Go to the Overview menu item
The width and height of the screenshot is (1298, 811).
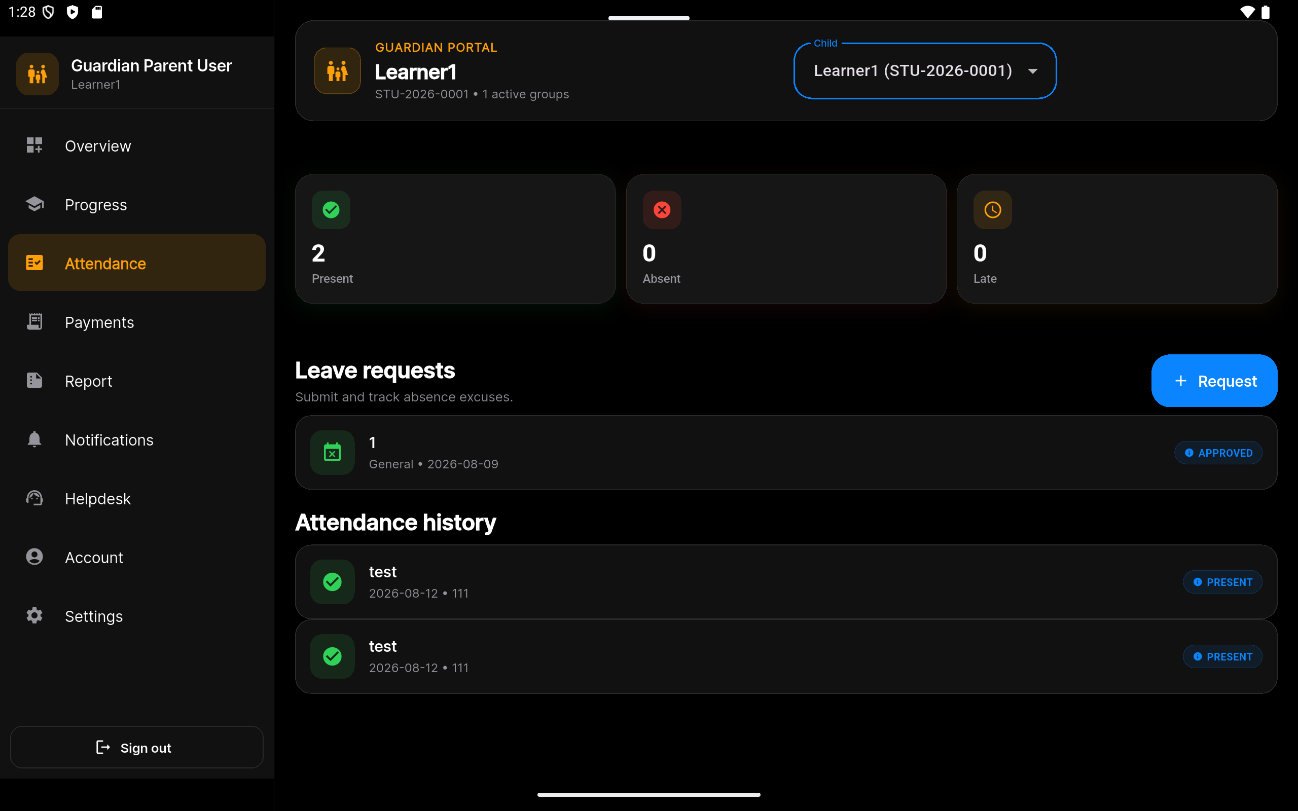(137, 145)
